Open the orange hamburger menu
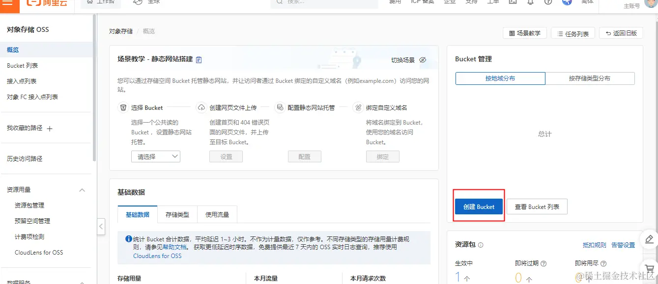The image size is (658, 284). pos(8,3)
